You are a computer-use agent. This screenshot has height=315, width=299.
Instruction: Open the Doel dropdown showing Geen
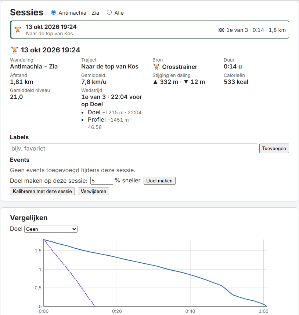pyautogui.click(x=51, y=229)
